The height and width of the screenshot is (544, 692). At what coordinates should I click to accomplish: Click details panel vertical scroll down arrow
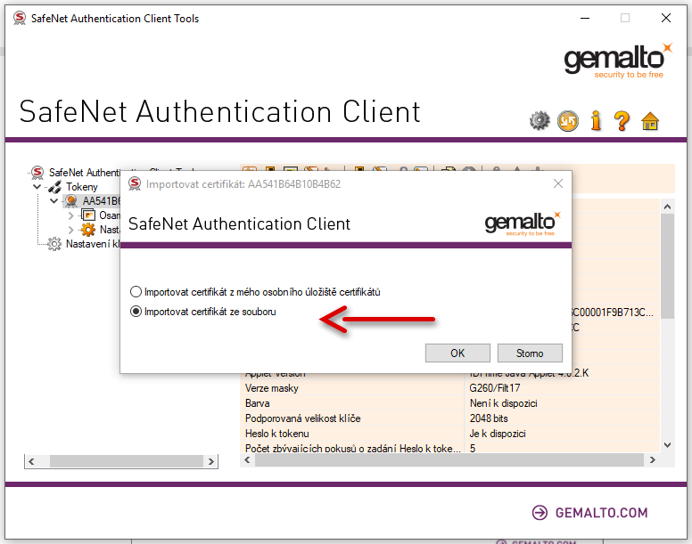click(667, 445)
